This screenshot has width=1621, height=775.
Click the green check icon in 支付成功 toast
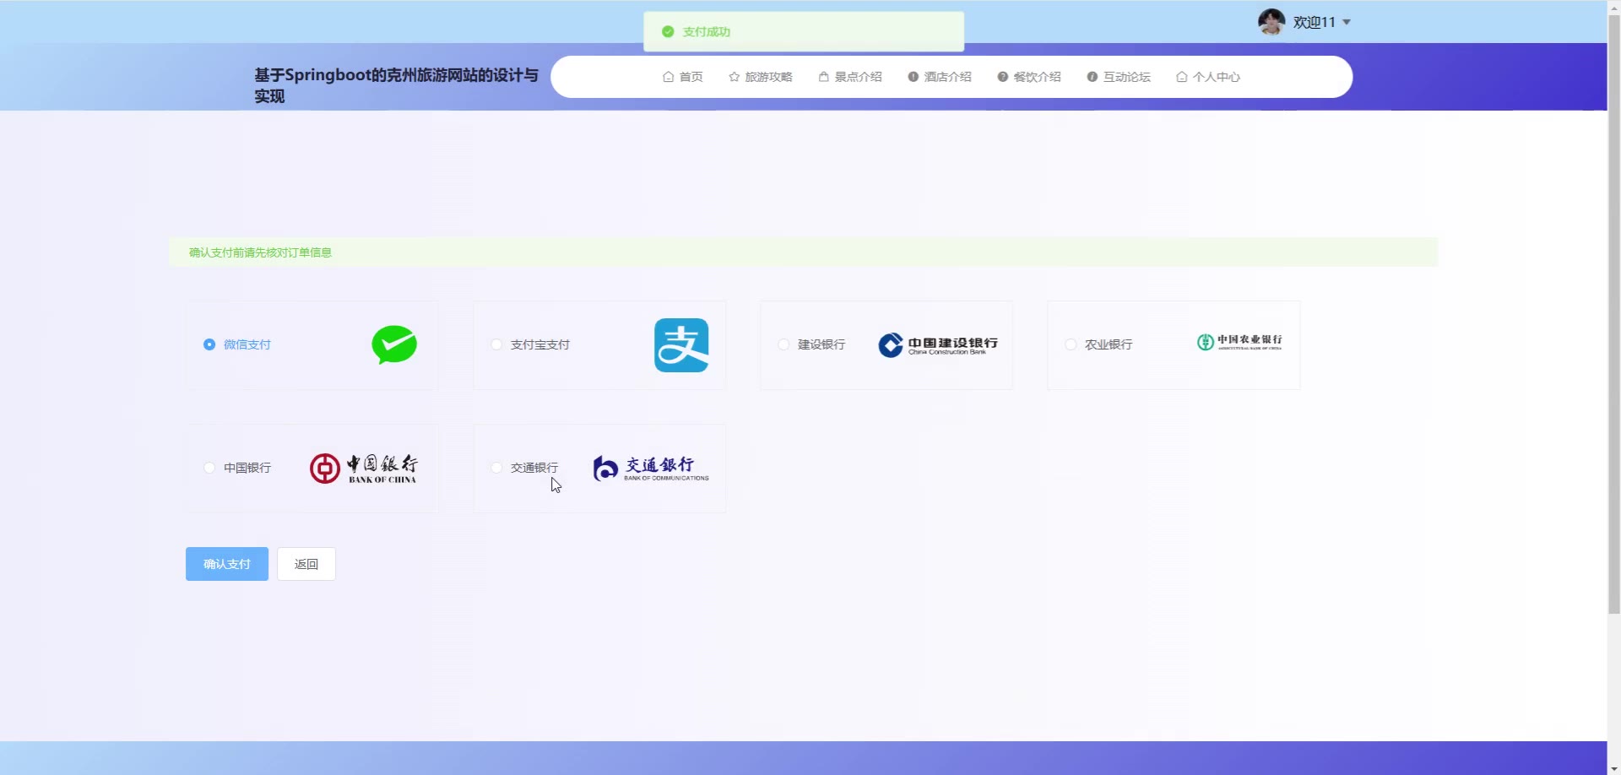[x=668, y=31]
